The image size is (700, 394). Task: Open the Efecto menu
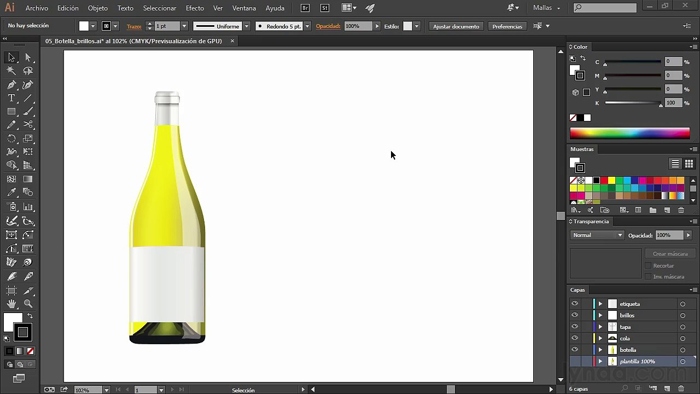pos(195,8)
